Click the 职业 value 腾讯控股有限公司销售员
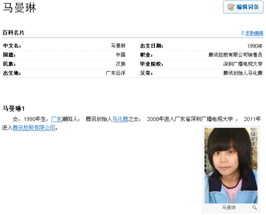Screen dimensions: 266x215 click(235, 55)
